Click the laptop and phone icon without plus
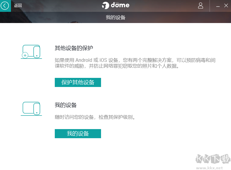The image size is (231, 170). coord(31,109)
